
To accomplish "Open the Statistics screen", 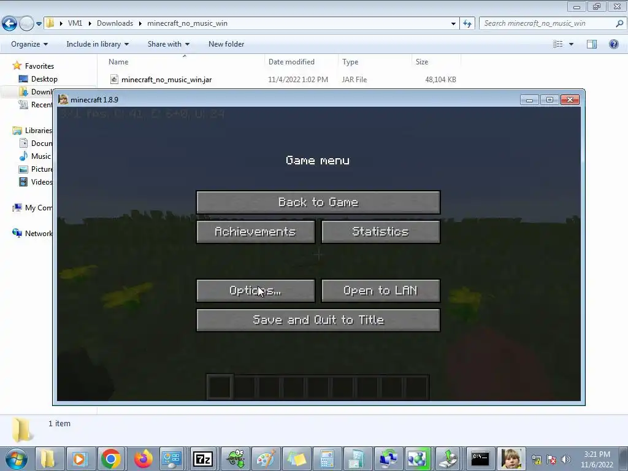I will [380, 232].
